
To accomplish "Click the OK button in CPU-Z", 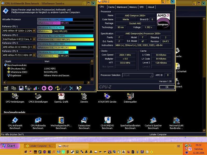I will (167, 87).
